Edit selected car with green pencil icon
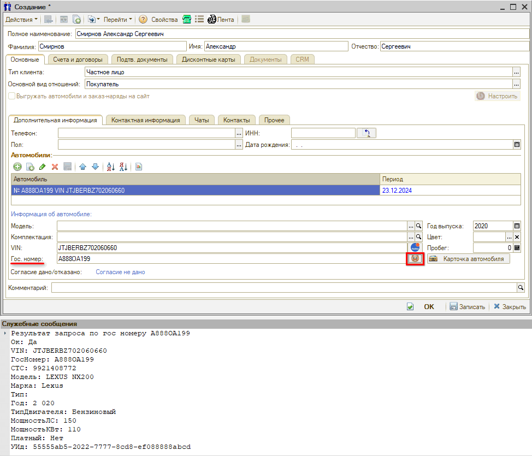The image size is (532, 456). (43, 167)
